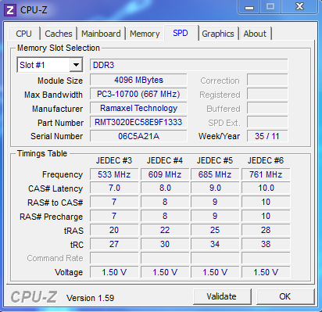Click the OK button
Image resolution: width=322 pixels, height=312 pixels.
coord(285,296)
